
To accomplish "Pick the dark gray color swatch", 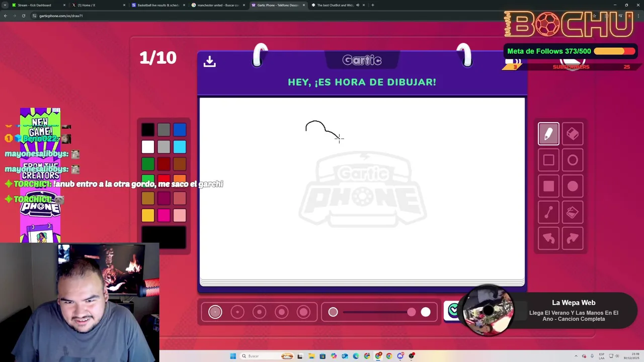I will click(x=164, y=130).
